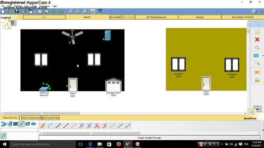This screenshot has width=264, height=148.
Task: Open a file with the folder icon
Action: 10,12
